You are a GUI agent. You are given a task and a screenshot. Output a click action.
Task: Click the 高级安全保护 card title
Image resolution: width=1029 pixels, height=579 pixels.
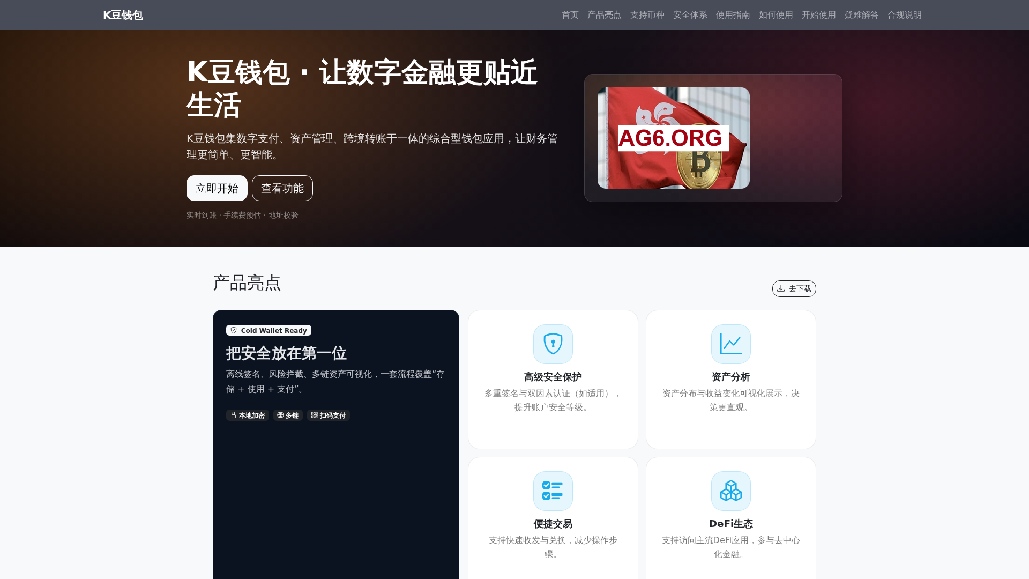pyautogui.click(x=553, y=377)
